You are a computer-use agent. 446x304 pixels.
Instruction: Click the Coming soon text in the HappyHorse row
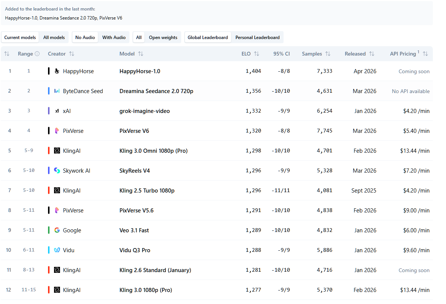point(414,71)
